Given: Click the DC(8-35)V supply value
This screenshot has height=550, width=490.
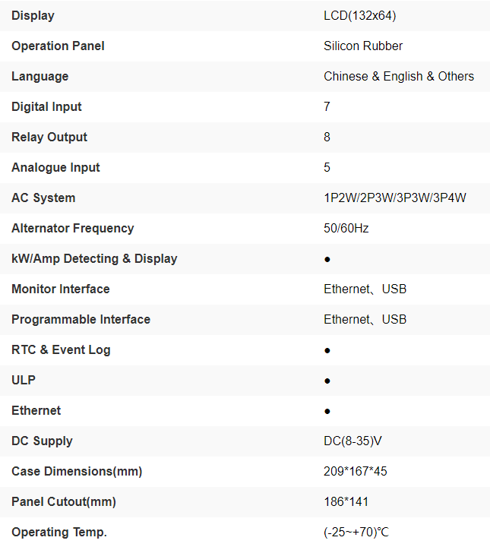Looking at the screenshot, I should click(x=354, y=441).
